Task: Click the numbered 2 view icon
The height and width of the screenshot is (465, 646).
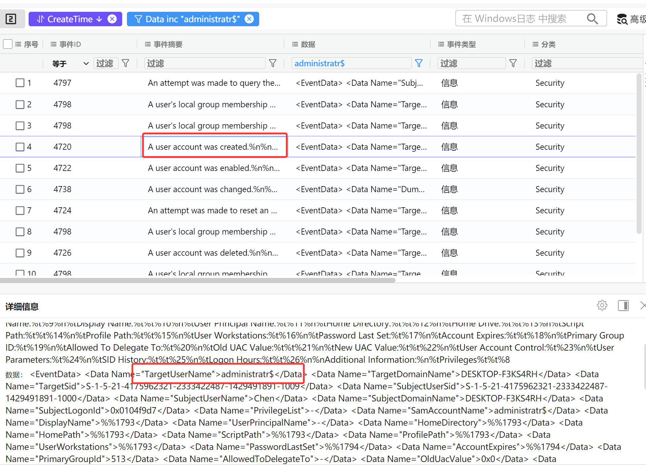Action: (x=11, y=19)
